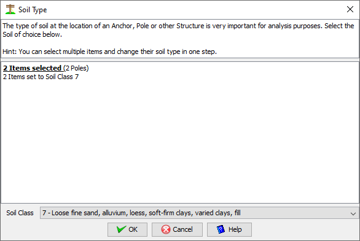360x241 pixels.
Task: Click the '(2 Poles)' text
Action: pyautogui.click(x=76, y=68)
